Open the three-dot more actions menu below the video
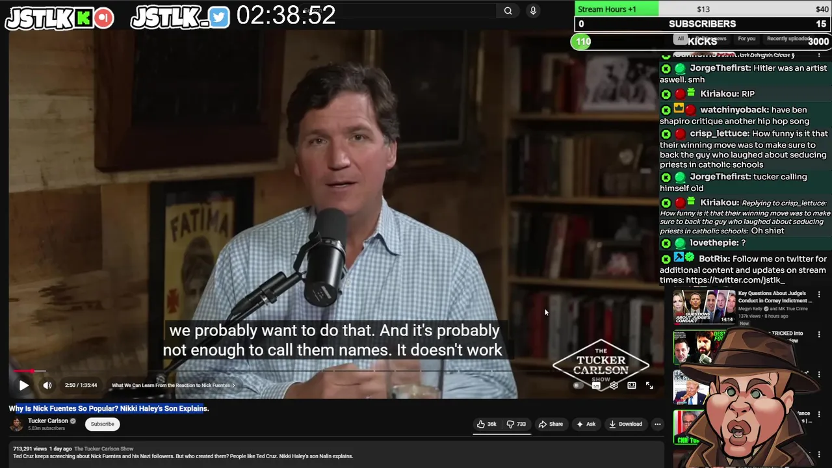The image size is (832, 468). [658, 424]
